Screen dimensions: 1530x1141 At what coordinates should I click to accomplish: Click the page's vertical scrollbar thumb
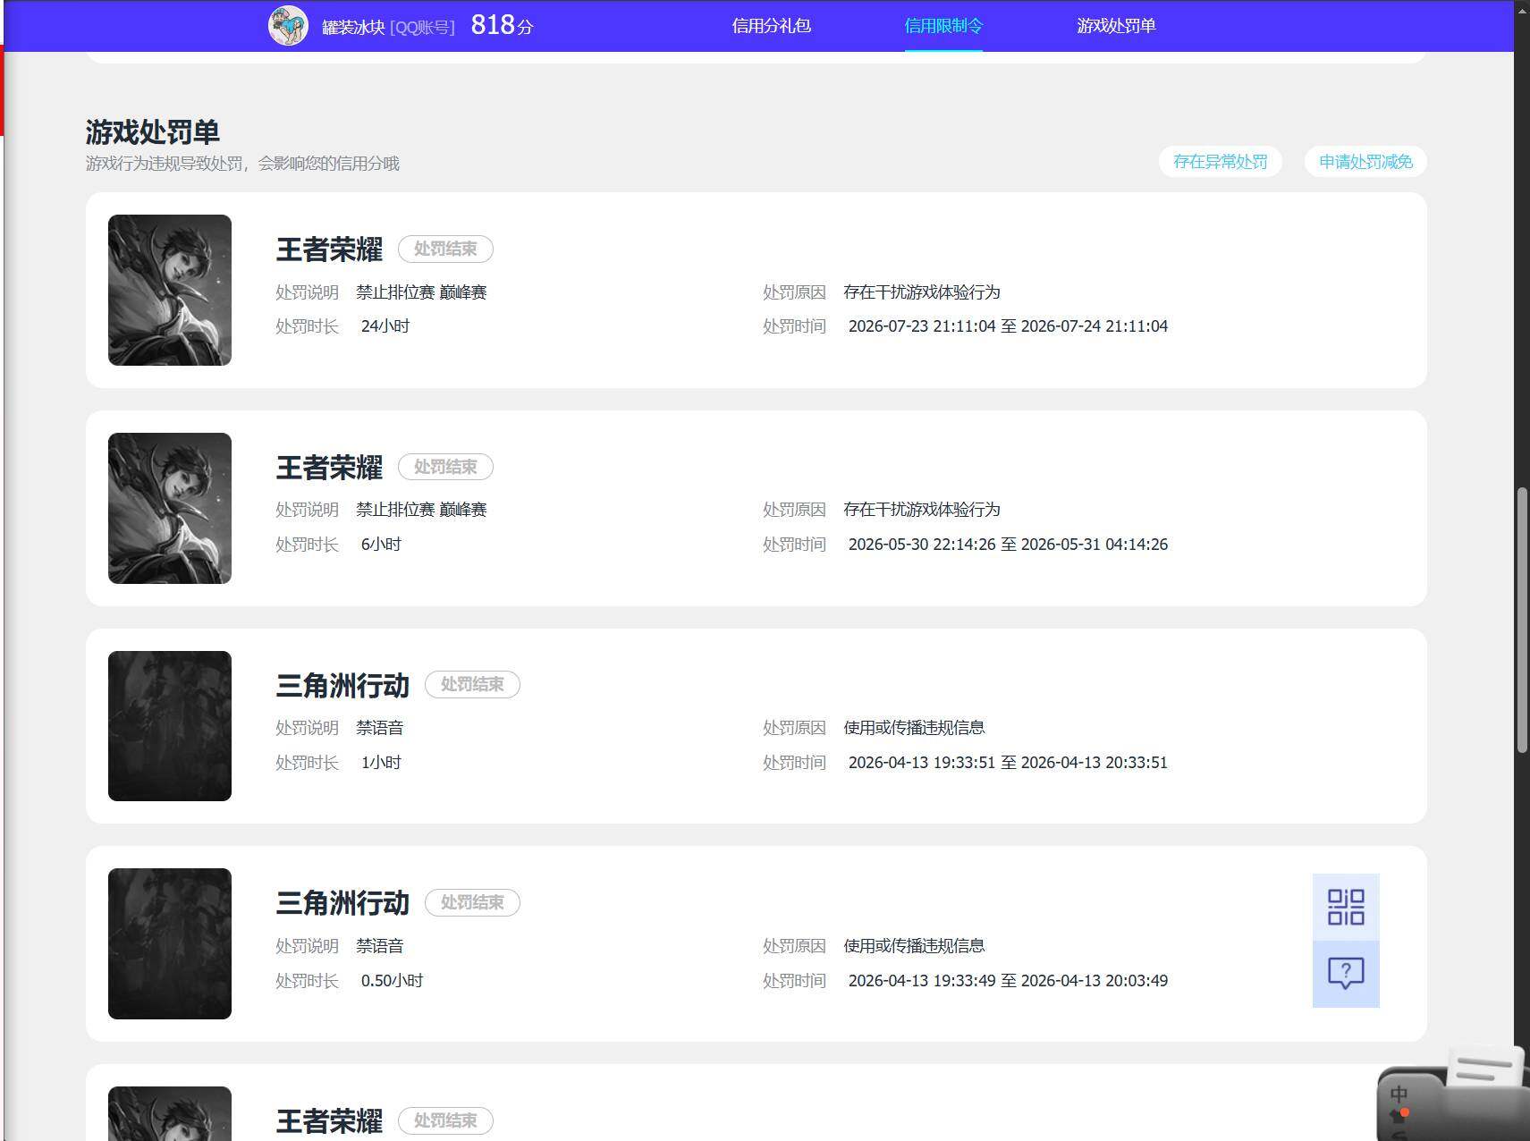point(1522,620)
